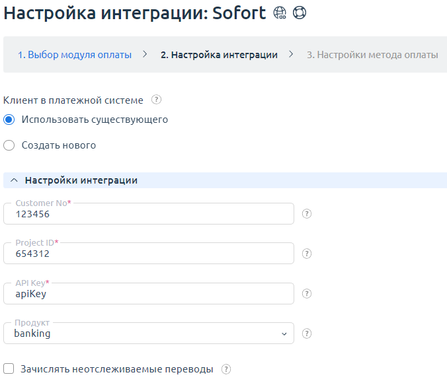Go to step 2. Настройка интеграции
Image resolution: width=447 pixels, height=385 pixels.
coord(219,55)
